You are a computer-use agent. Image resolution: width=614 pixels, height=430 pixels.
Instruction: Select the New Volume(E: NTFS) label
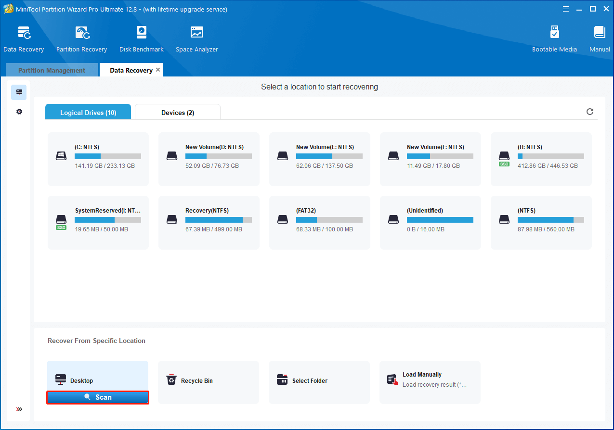325,147
